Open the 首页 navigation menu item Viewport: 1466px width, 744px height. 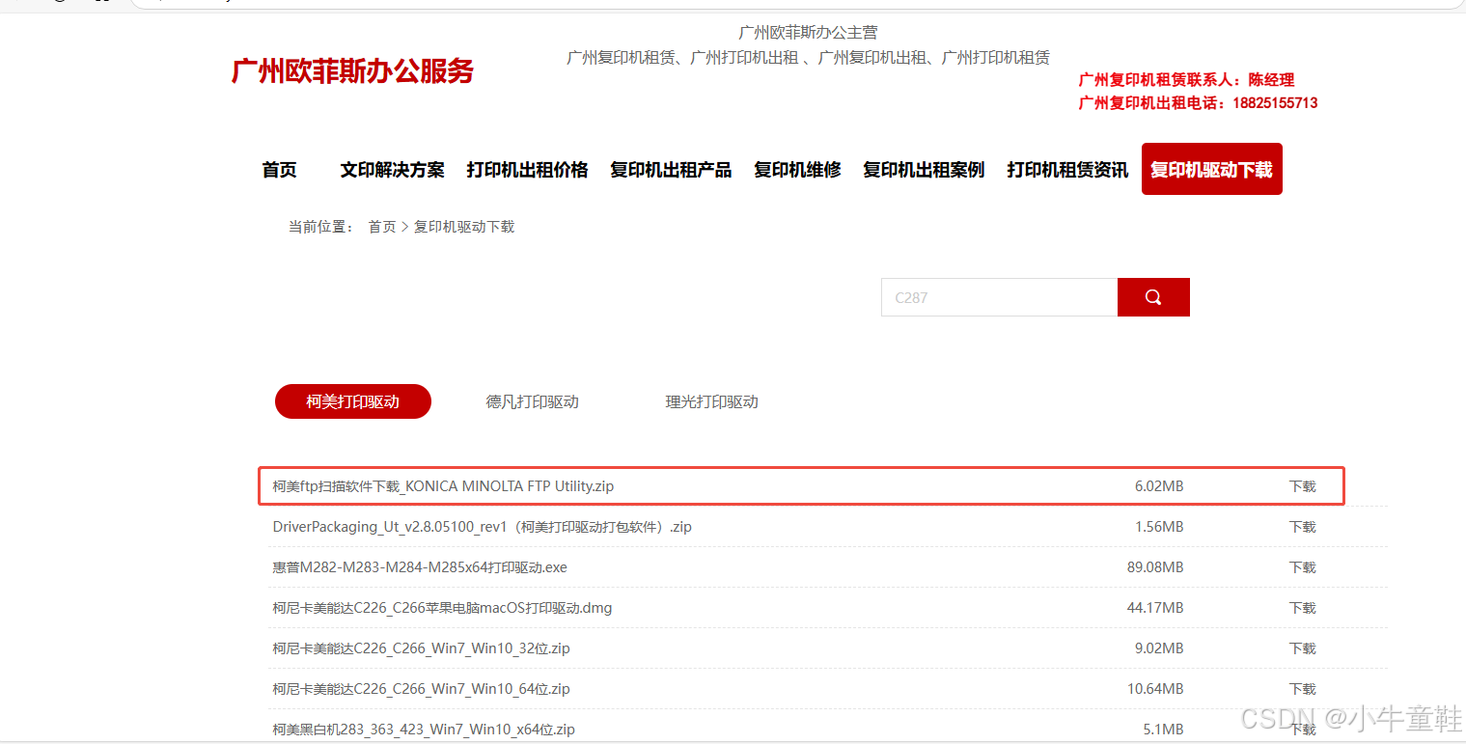tap(280, 170)
